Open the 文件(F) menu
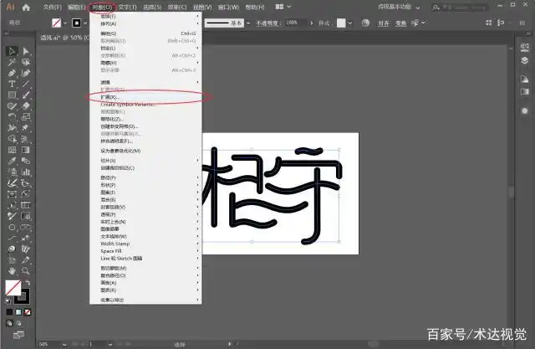 tap(52, 7)
